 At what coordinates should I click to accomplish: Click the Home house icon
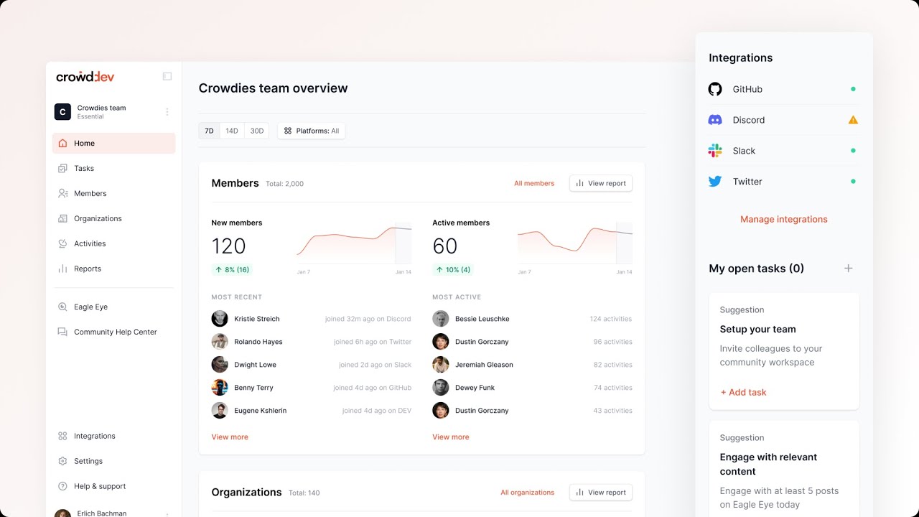point(62,143)
